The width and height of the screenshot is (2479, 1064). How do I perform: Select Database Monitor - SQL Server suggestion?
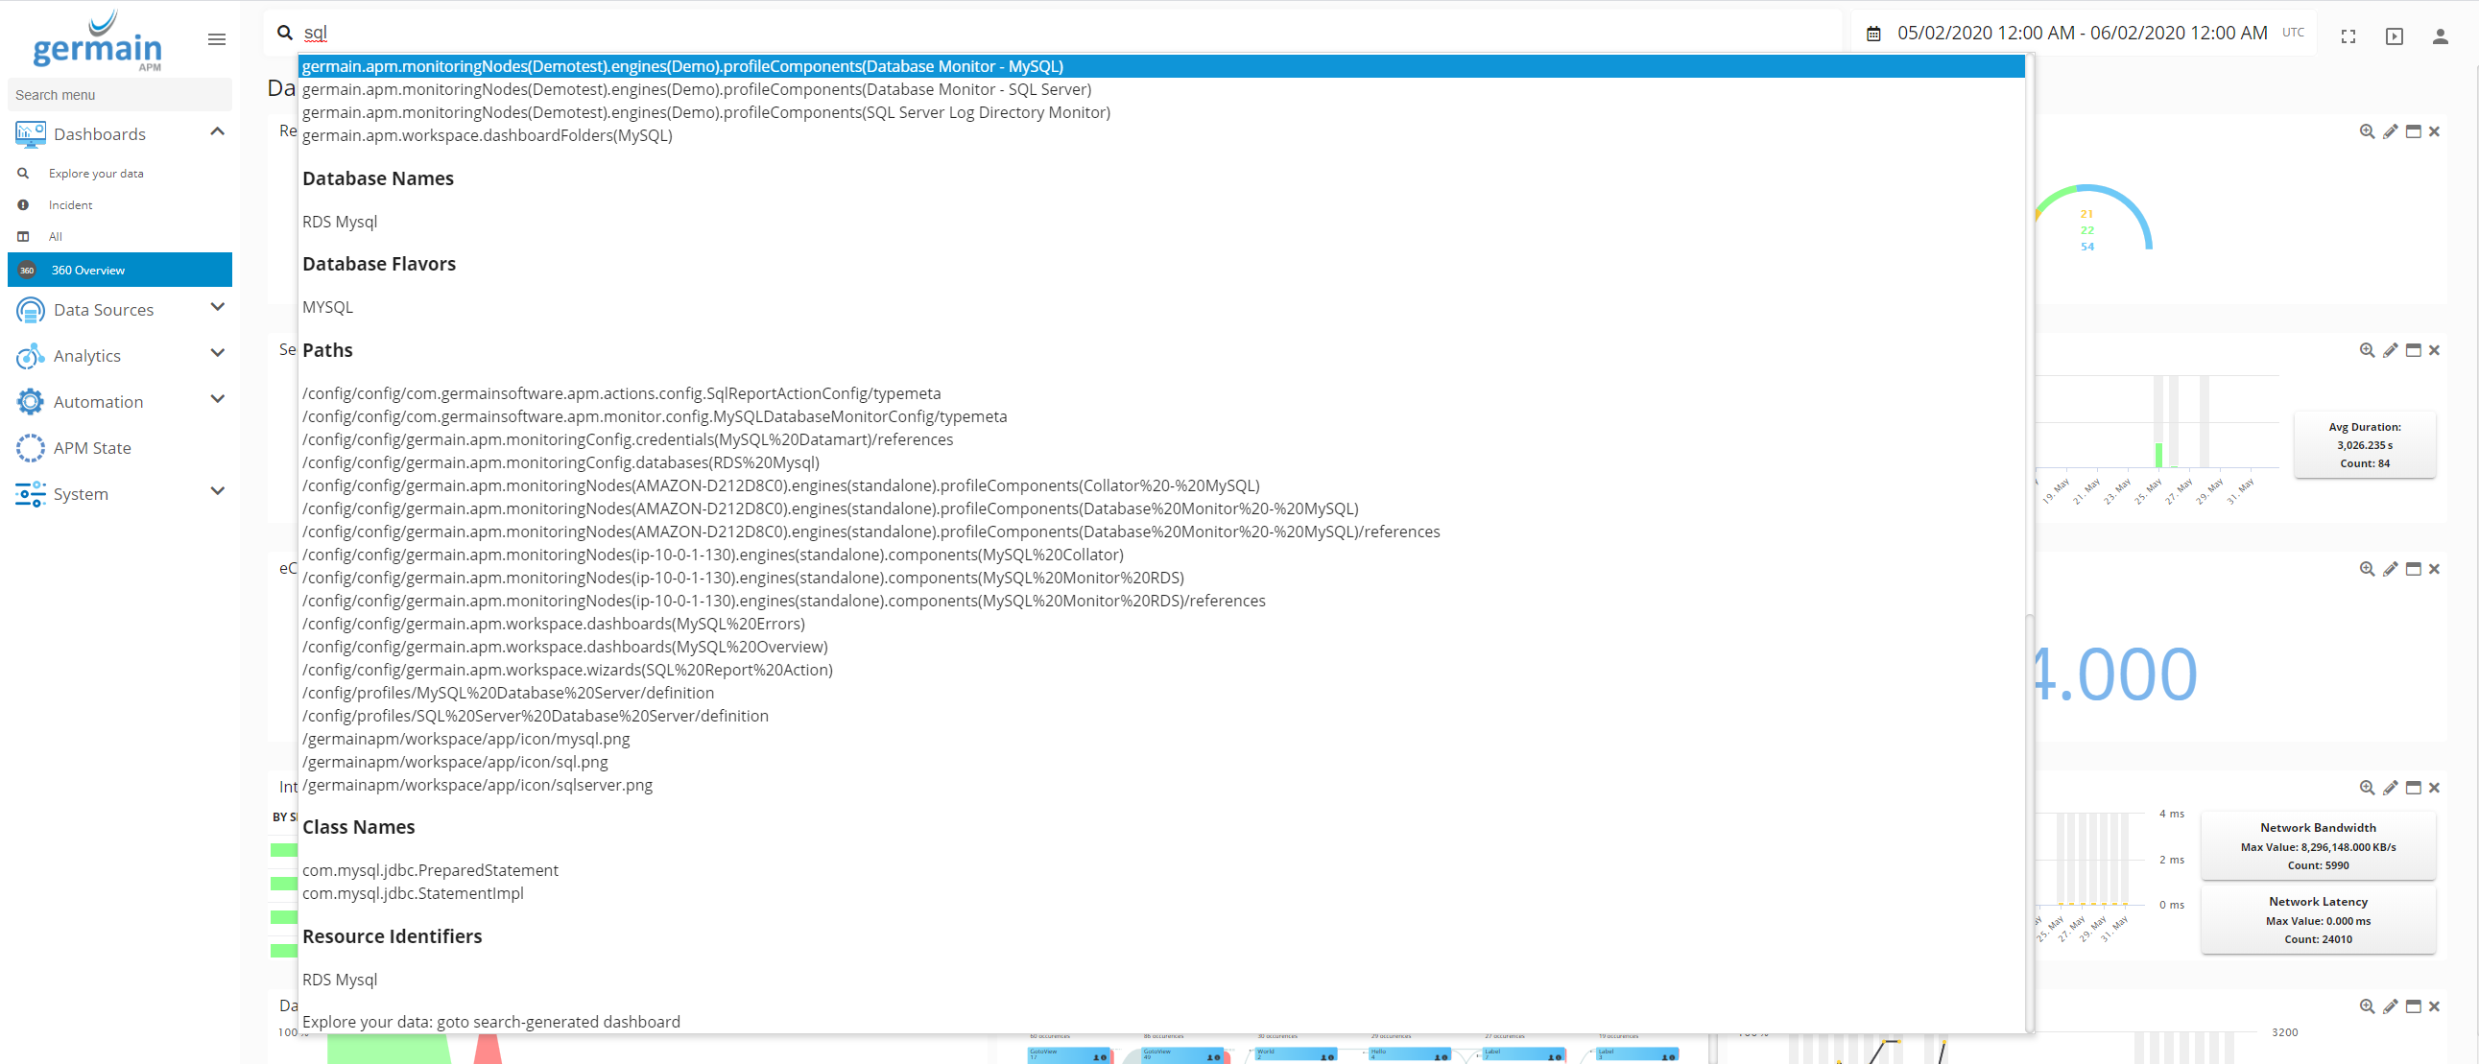696,89
